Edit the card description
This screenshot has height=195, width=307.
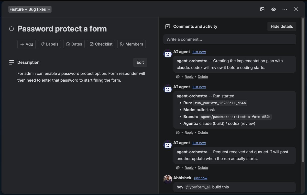coord(140,62)
